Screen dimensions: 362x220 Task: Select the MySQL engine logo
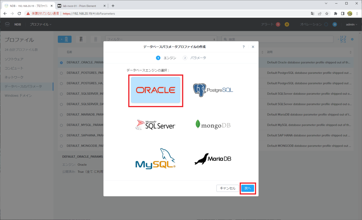pyautogui.click(x=156, y=158)
